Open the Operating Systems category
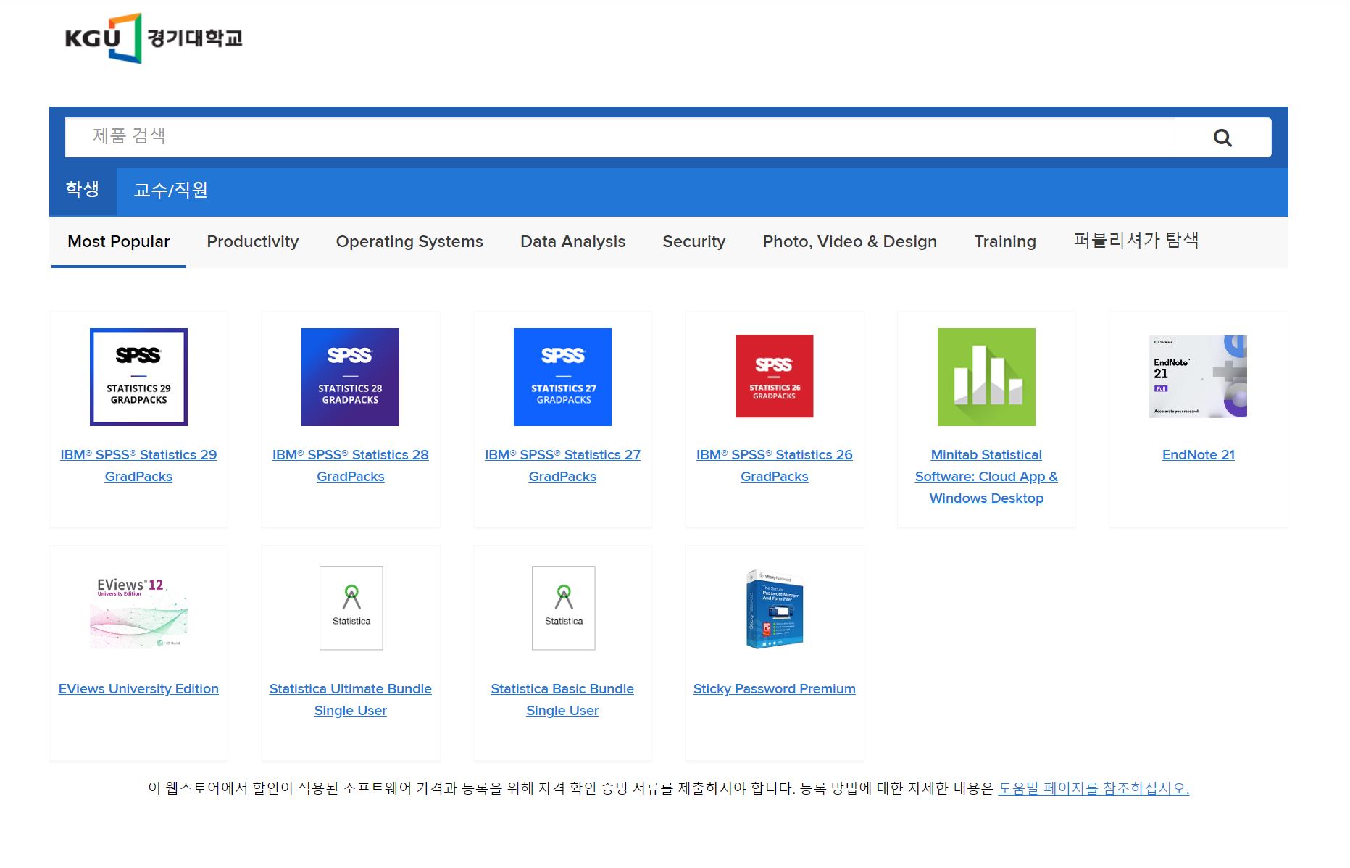This screenshot has width=1350, height=868. coord(409,242)
